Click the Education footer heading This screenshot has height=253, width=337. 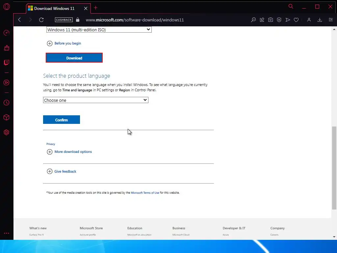(x=135, y=228)
